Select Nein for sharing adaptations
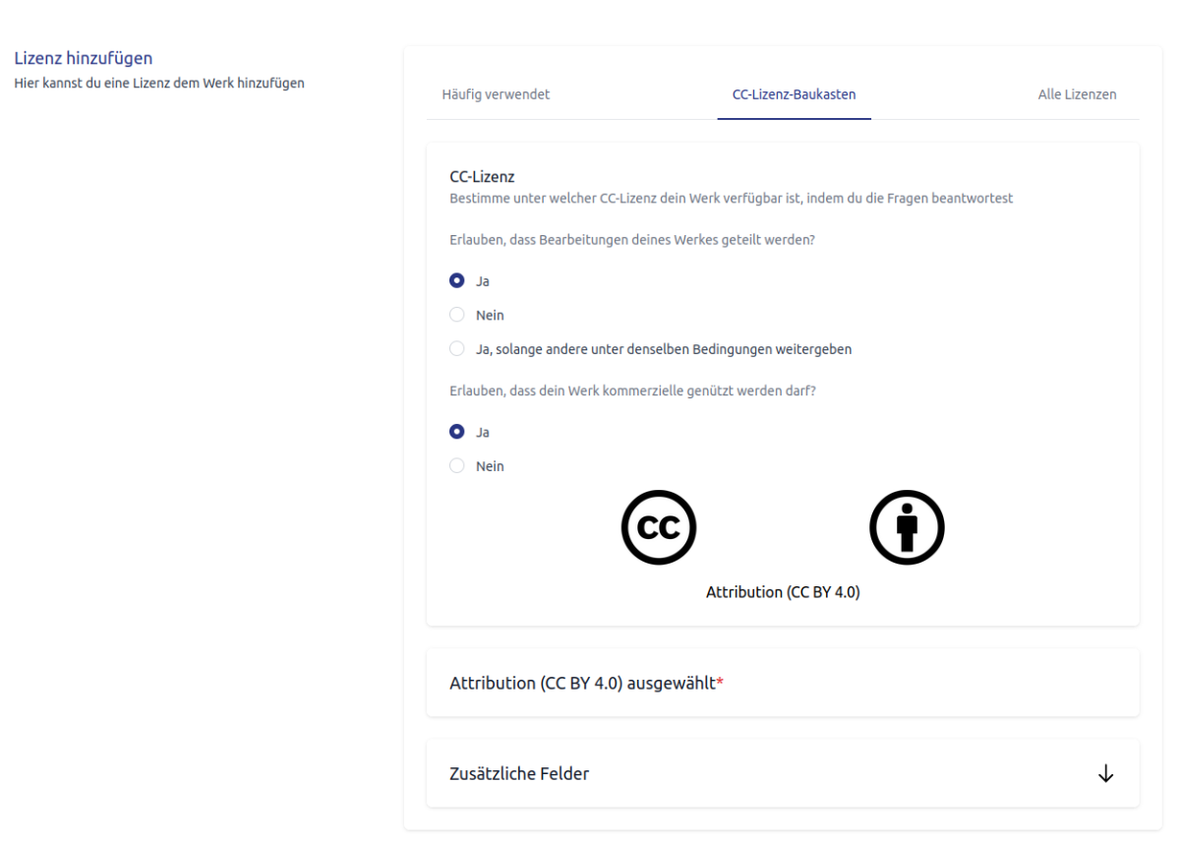Screen dimensions: 1180x844 tap(456, 315)
